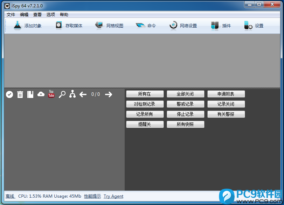284x205 pixels.
Task: Go to previous page with left arrow
Action: click(x=83, y=94)
